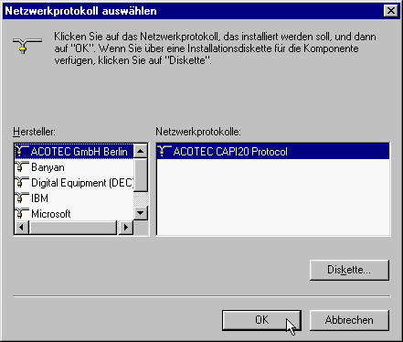This screenshot has width=403, height=342.
Task: Click the protocol icon next to IBM
Action: pos(22,198)
